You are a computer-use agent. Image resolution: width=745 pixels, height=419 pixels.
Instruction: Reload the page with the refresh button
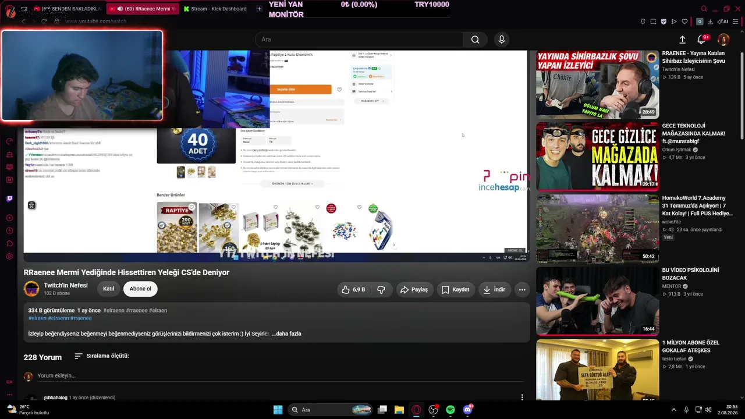click(x=44, y=22)
